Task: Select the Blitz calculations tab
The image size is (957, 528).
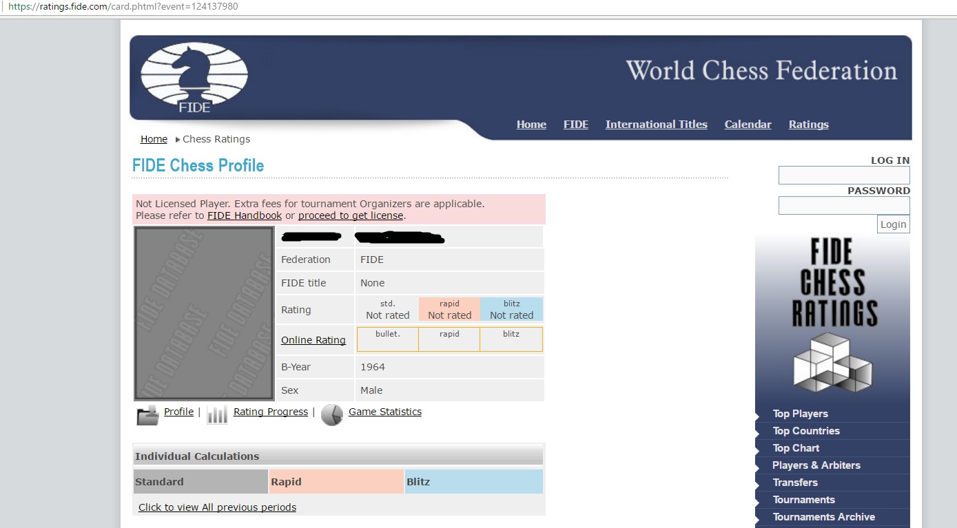Action: tap(474, 482)
